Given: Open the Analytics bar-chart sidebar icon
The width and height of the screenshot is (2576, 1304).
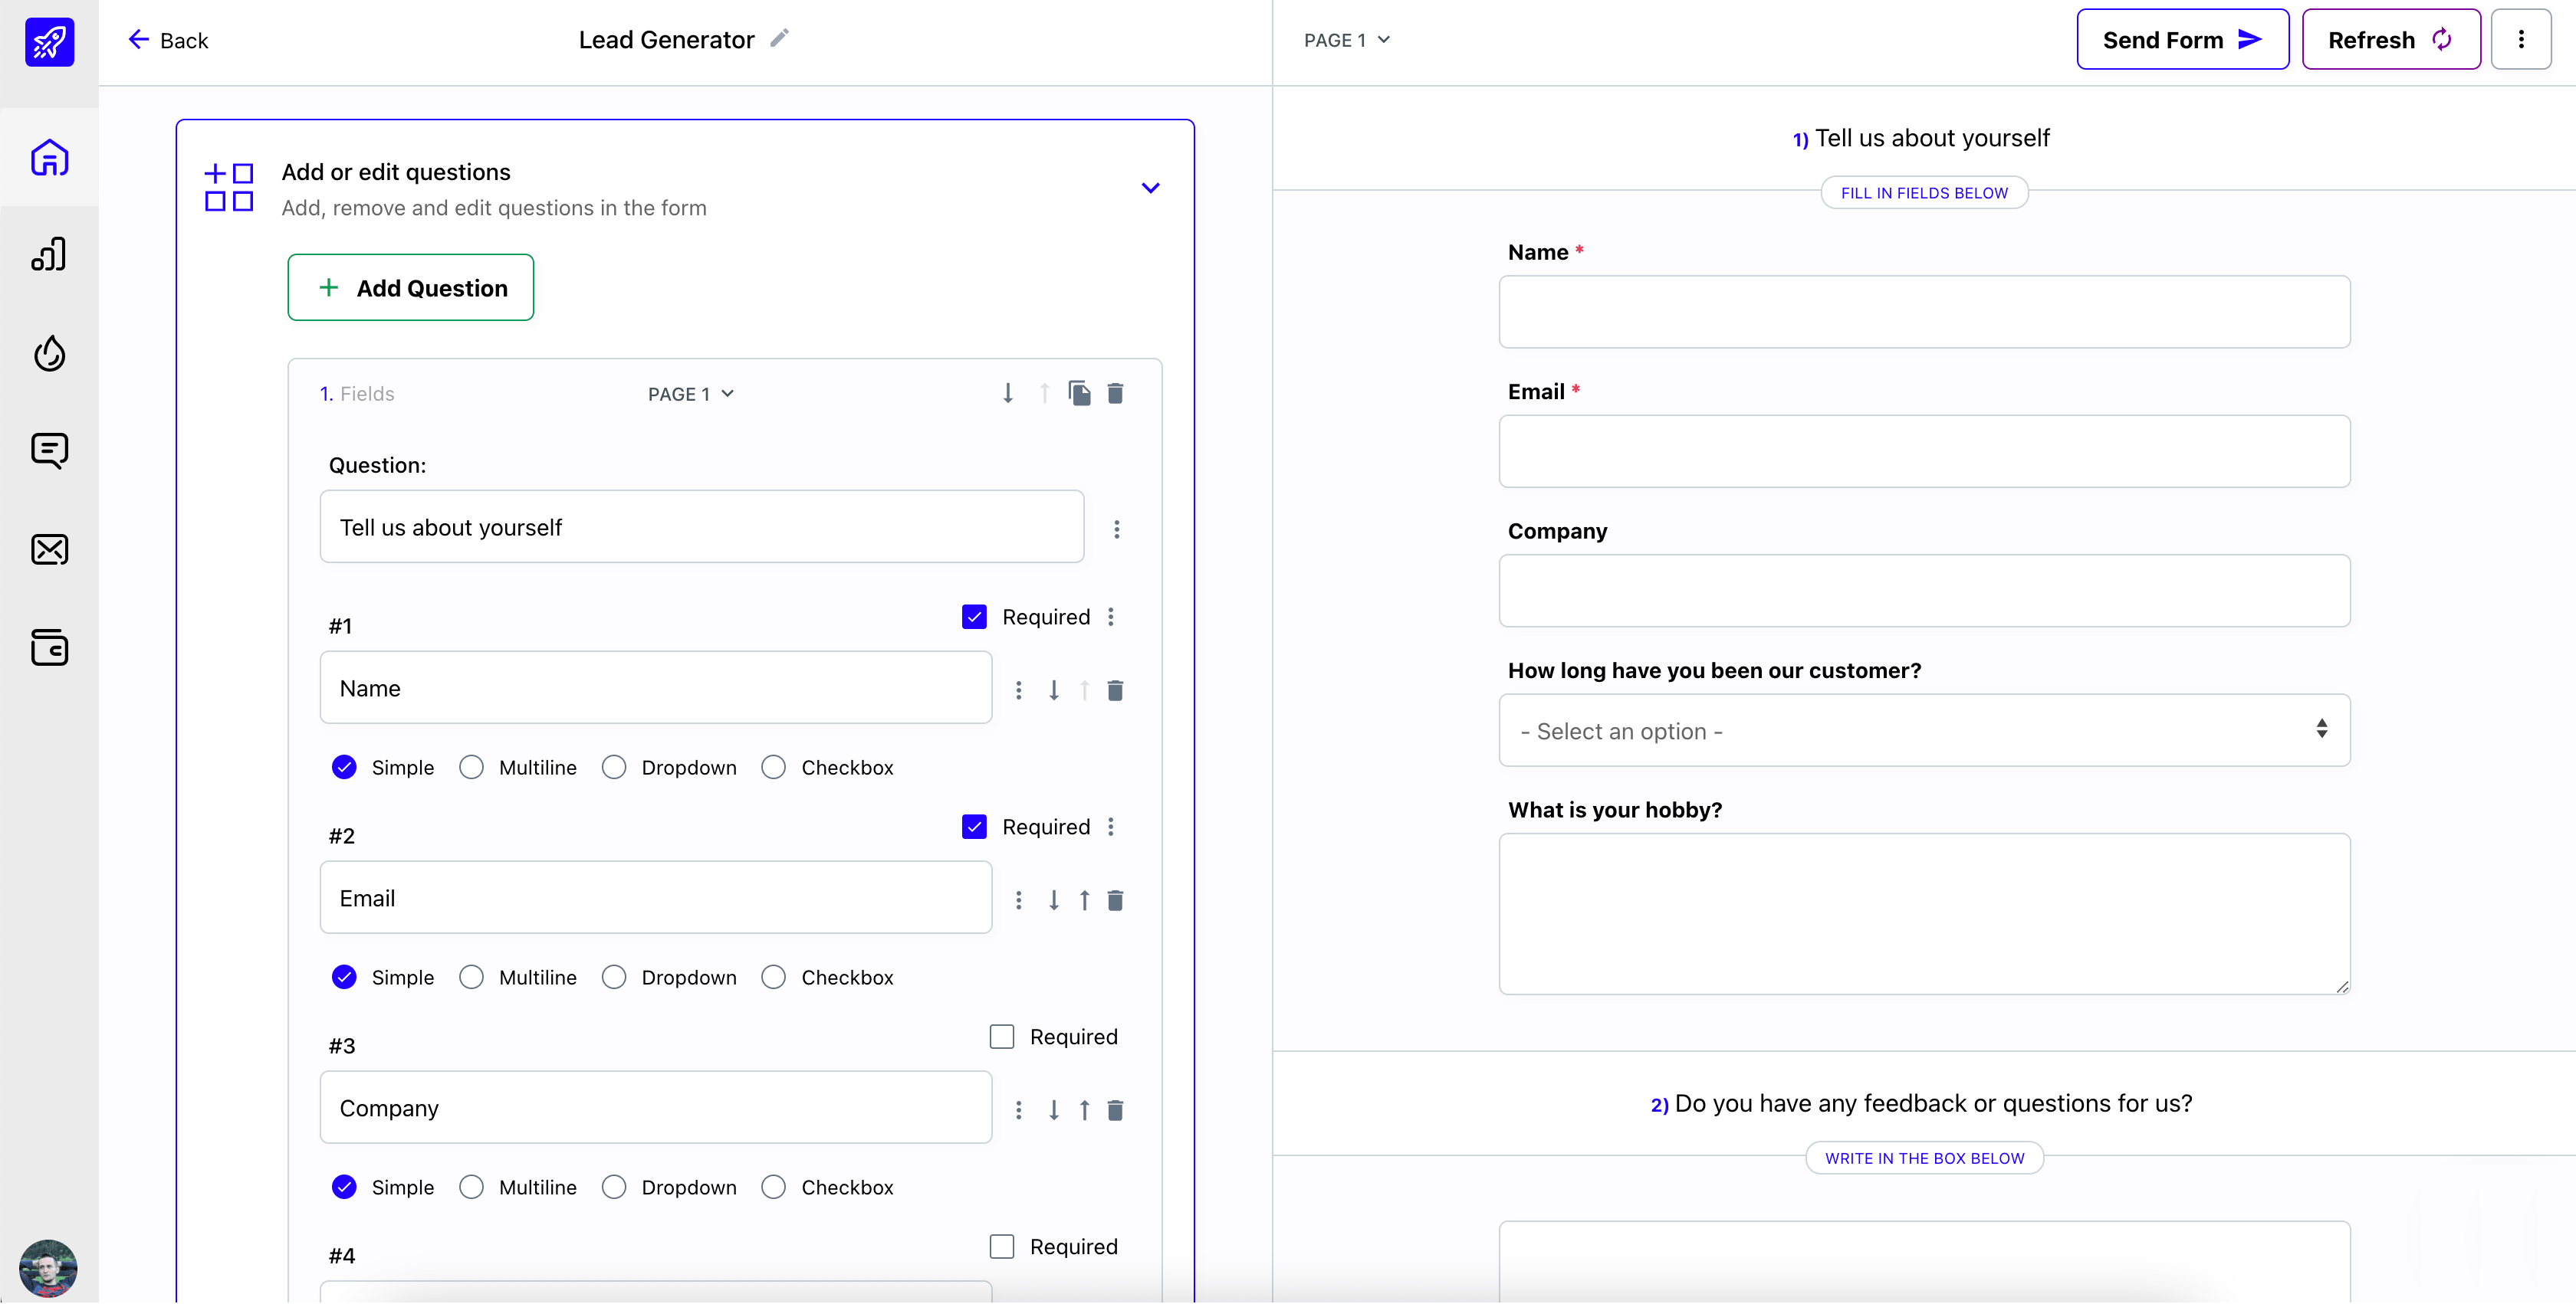Looking at the screenshot, I should [49, 254].
